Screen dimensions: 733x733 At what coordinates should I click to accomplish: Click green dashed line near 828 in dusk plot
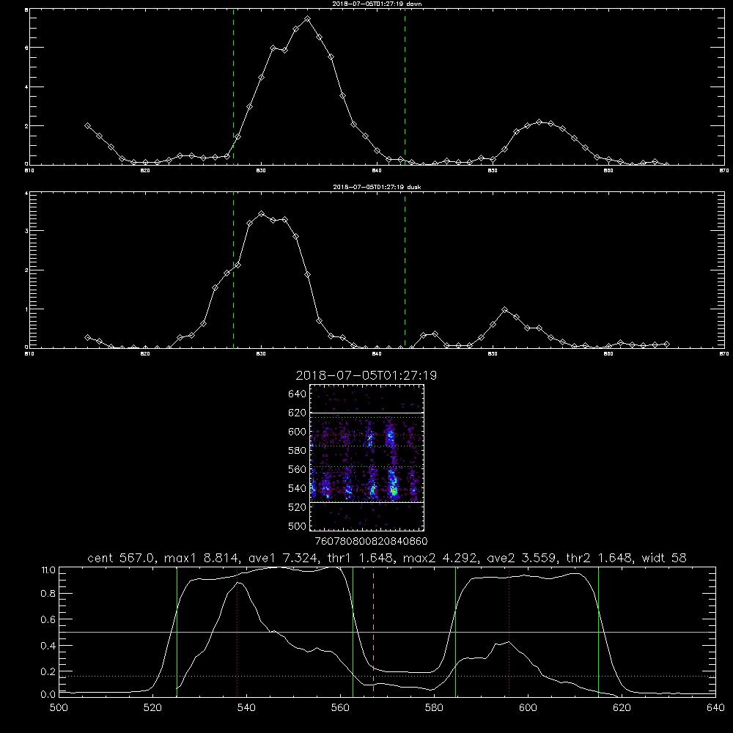click(x=233, y=271)
